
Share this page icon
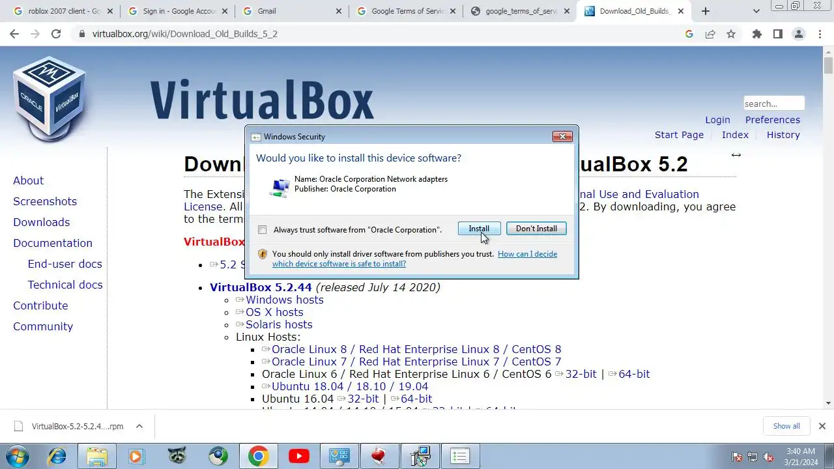pos(710,34)
